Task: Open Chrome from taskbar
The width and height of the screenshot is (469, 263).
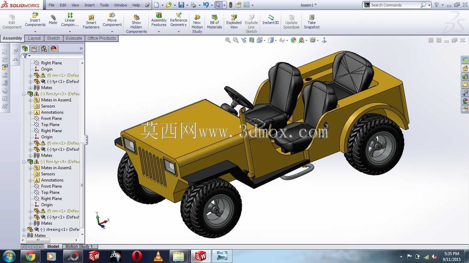Action: pyautogui.click(x=30, y=256)
